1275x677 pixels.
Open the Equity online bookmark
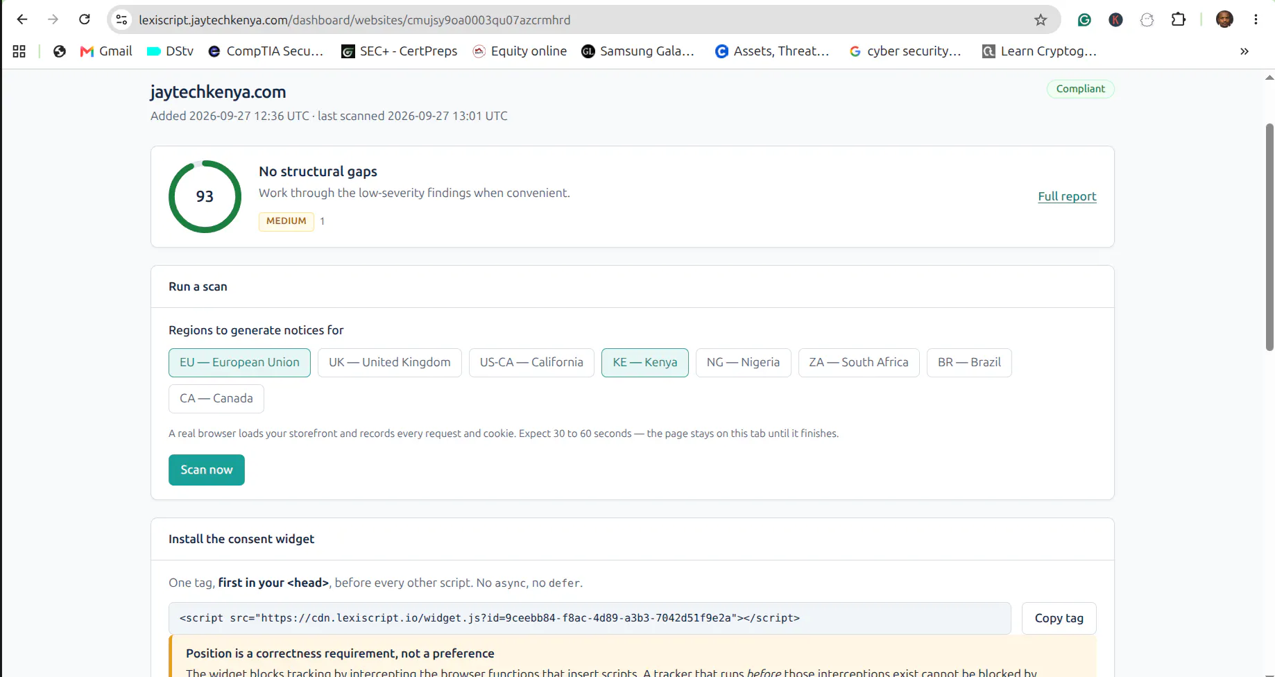(520, 51)
